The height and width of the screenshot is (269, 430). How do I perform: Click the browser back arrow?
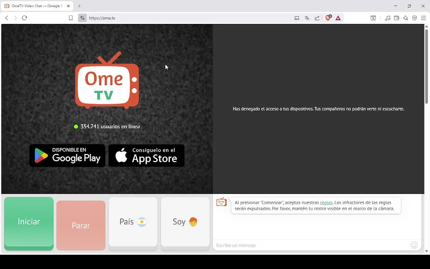(7, 18)
